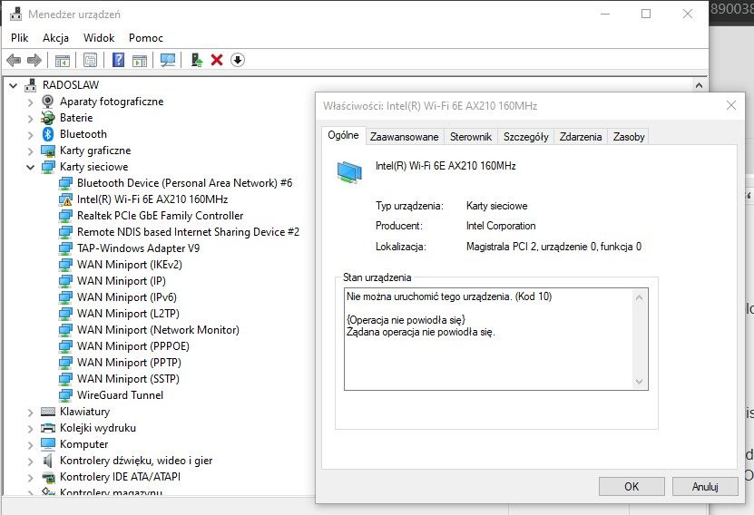Expand the Komputer node
Screen dimensions: 754x515
pyautogui.click(x=30, y=445)
